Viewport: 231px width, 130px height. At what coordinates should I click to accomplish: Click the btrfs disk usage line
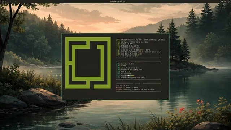click(135, 50)
